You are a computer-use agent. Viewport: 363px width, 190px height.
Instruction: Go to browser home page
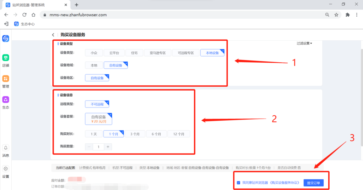33,15
